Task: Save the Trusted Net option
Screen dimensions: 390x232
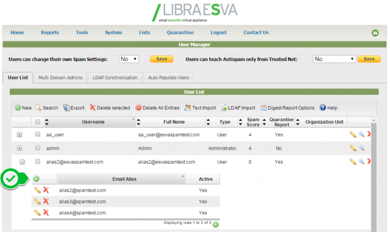Action: [x=369, y=59]
